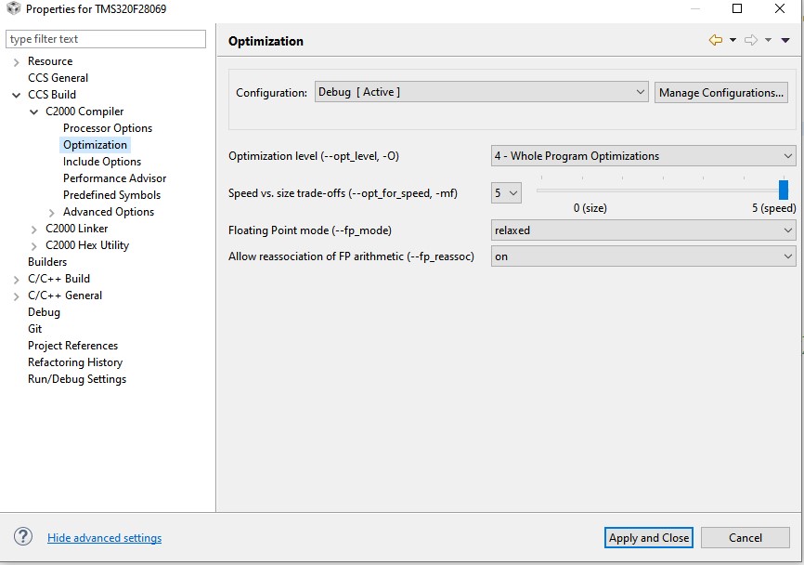Click the properties dialog title icon
The image size is (804, 565).
pyautogui.click(x=13, y=8)
